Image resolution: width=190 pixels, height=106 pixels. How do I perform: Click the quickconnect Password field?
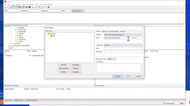pos(54,11)
